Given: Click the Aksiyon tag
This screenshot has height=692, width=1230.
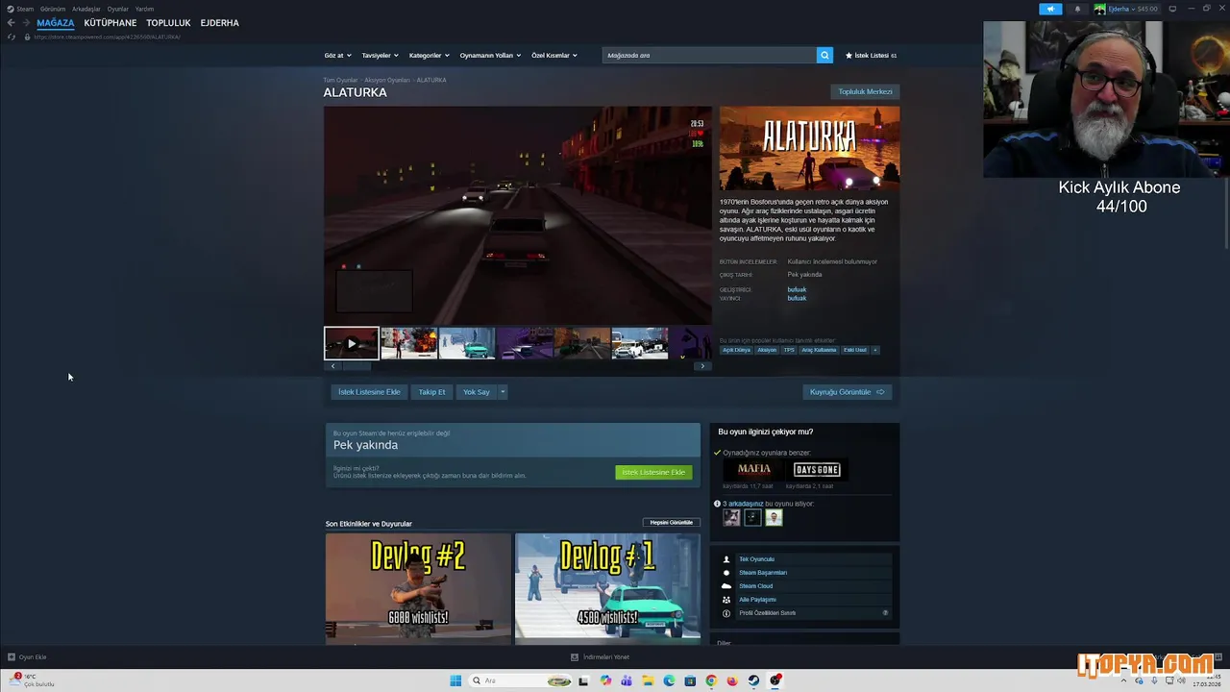Looking at the screenshot, I should pyautogui.click(x=767, y=350).
